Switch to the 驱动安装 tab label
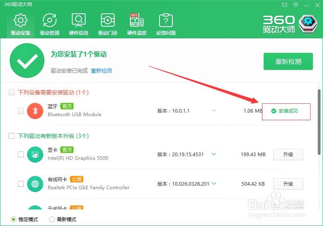This screenshot has height=226, width=323. click(21, 33)
